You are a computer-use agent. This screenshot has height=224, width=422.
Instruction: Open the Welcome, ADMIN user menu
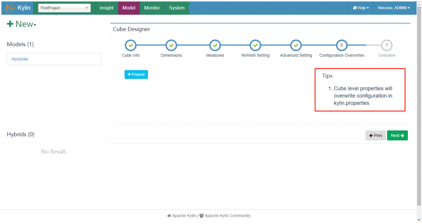point(394,8)
